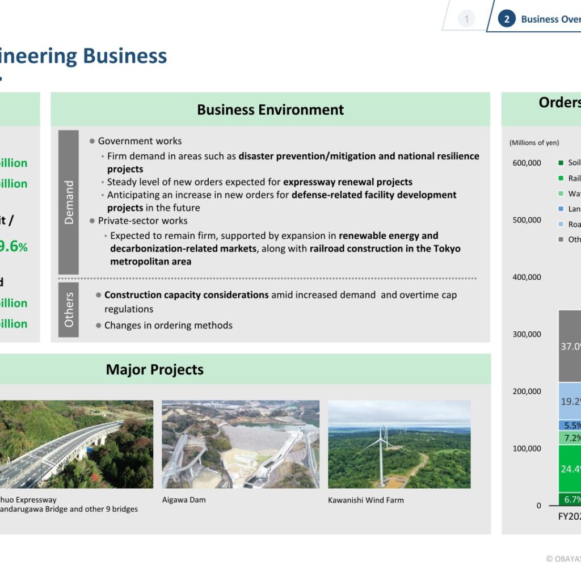
Task: Click the Aigawa Dam caption
Action: tap(184, 500)
